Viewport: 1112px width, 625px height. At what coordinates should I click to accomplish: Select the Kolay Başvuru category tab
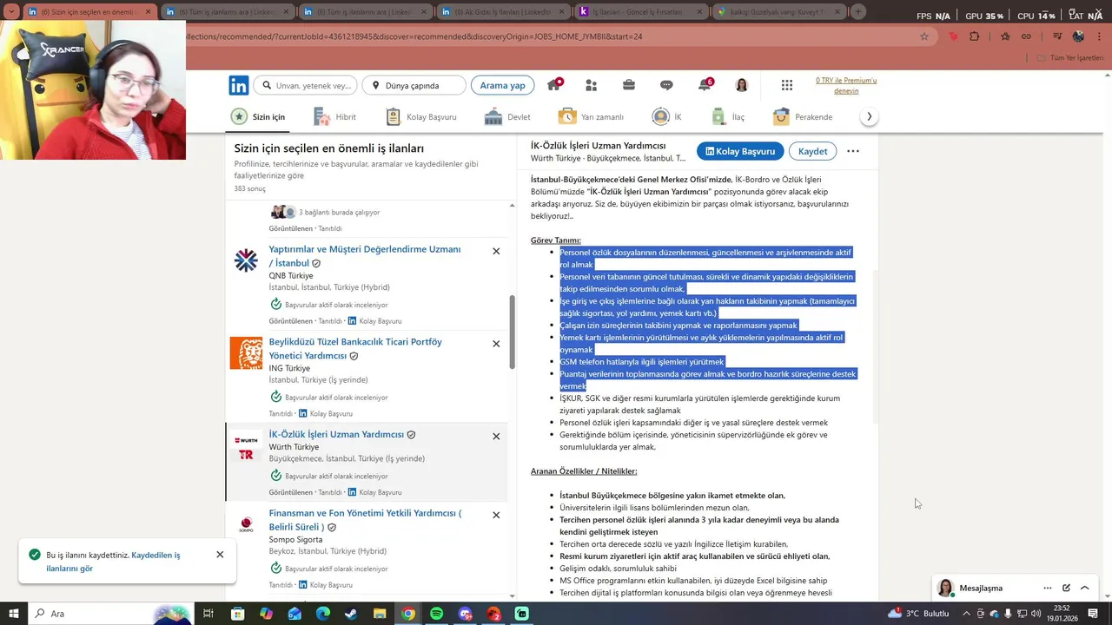pos(420,116)
